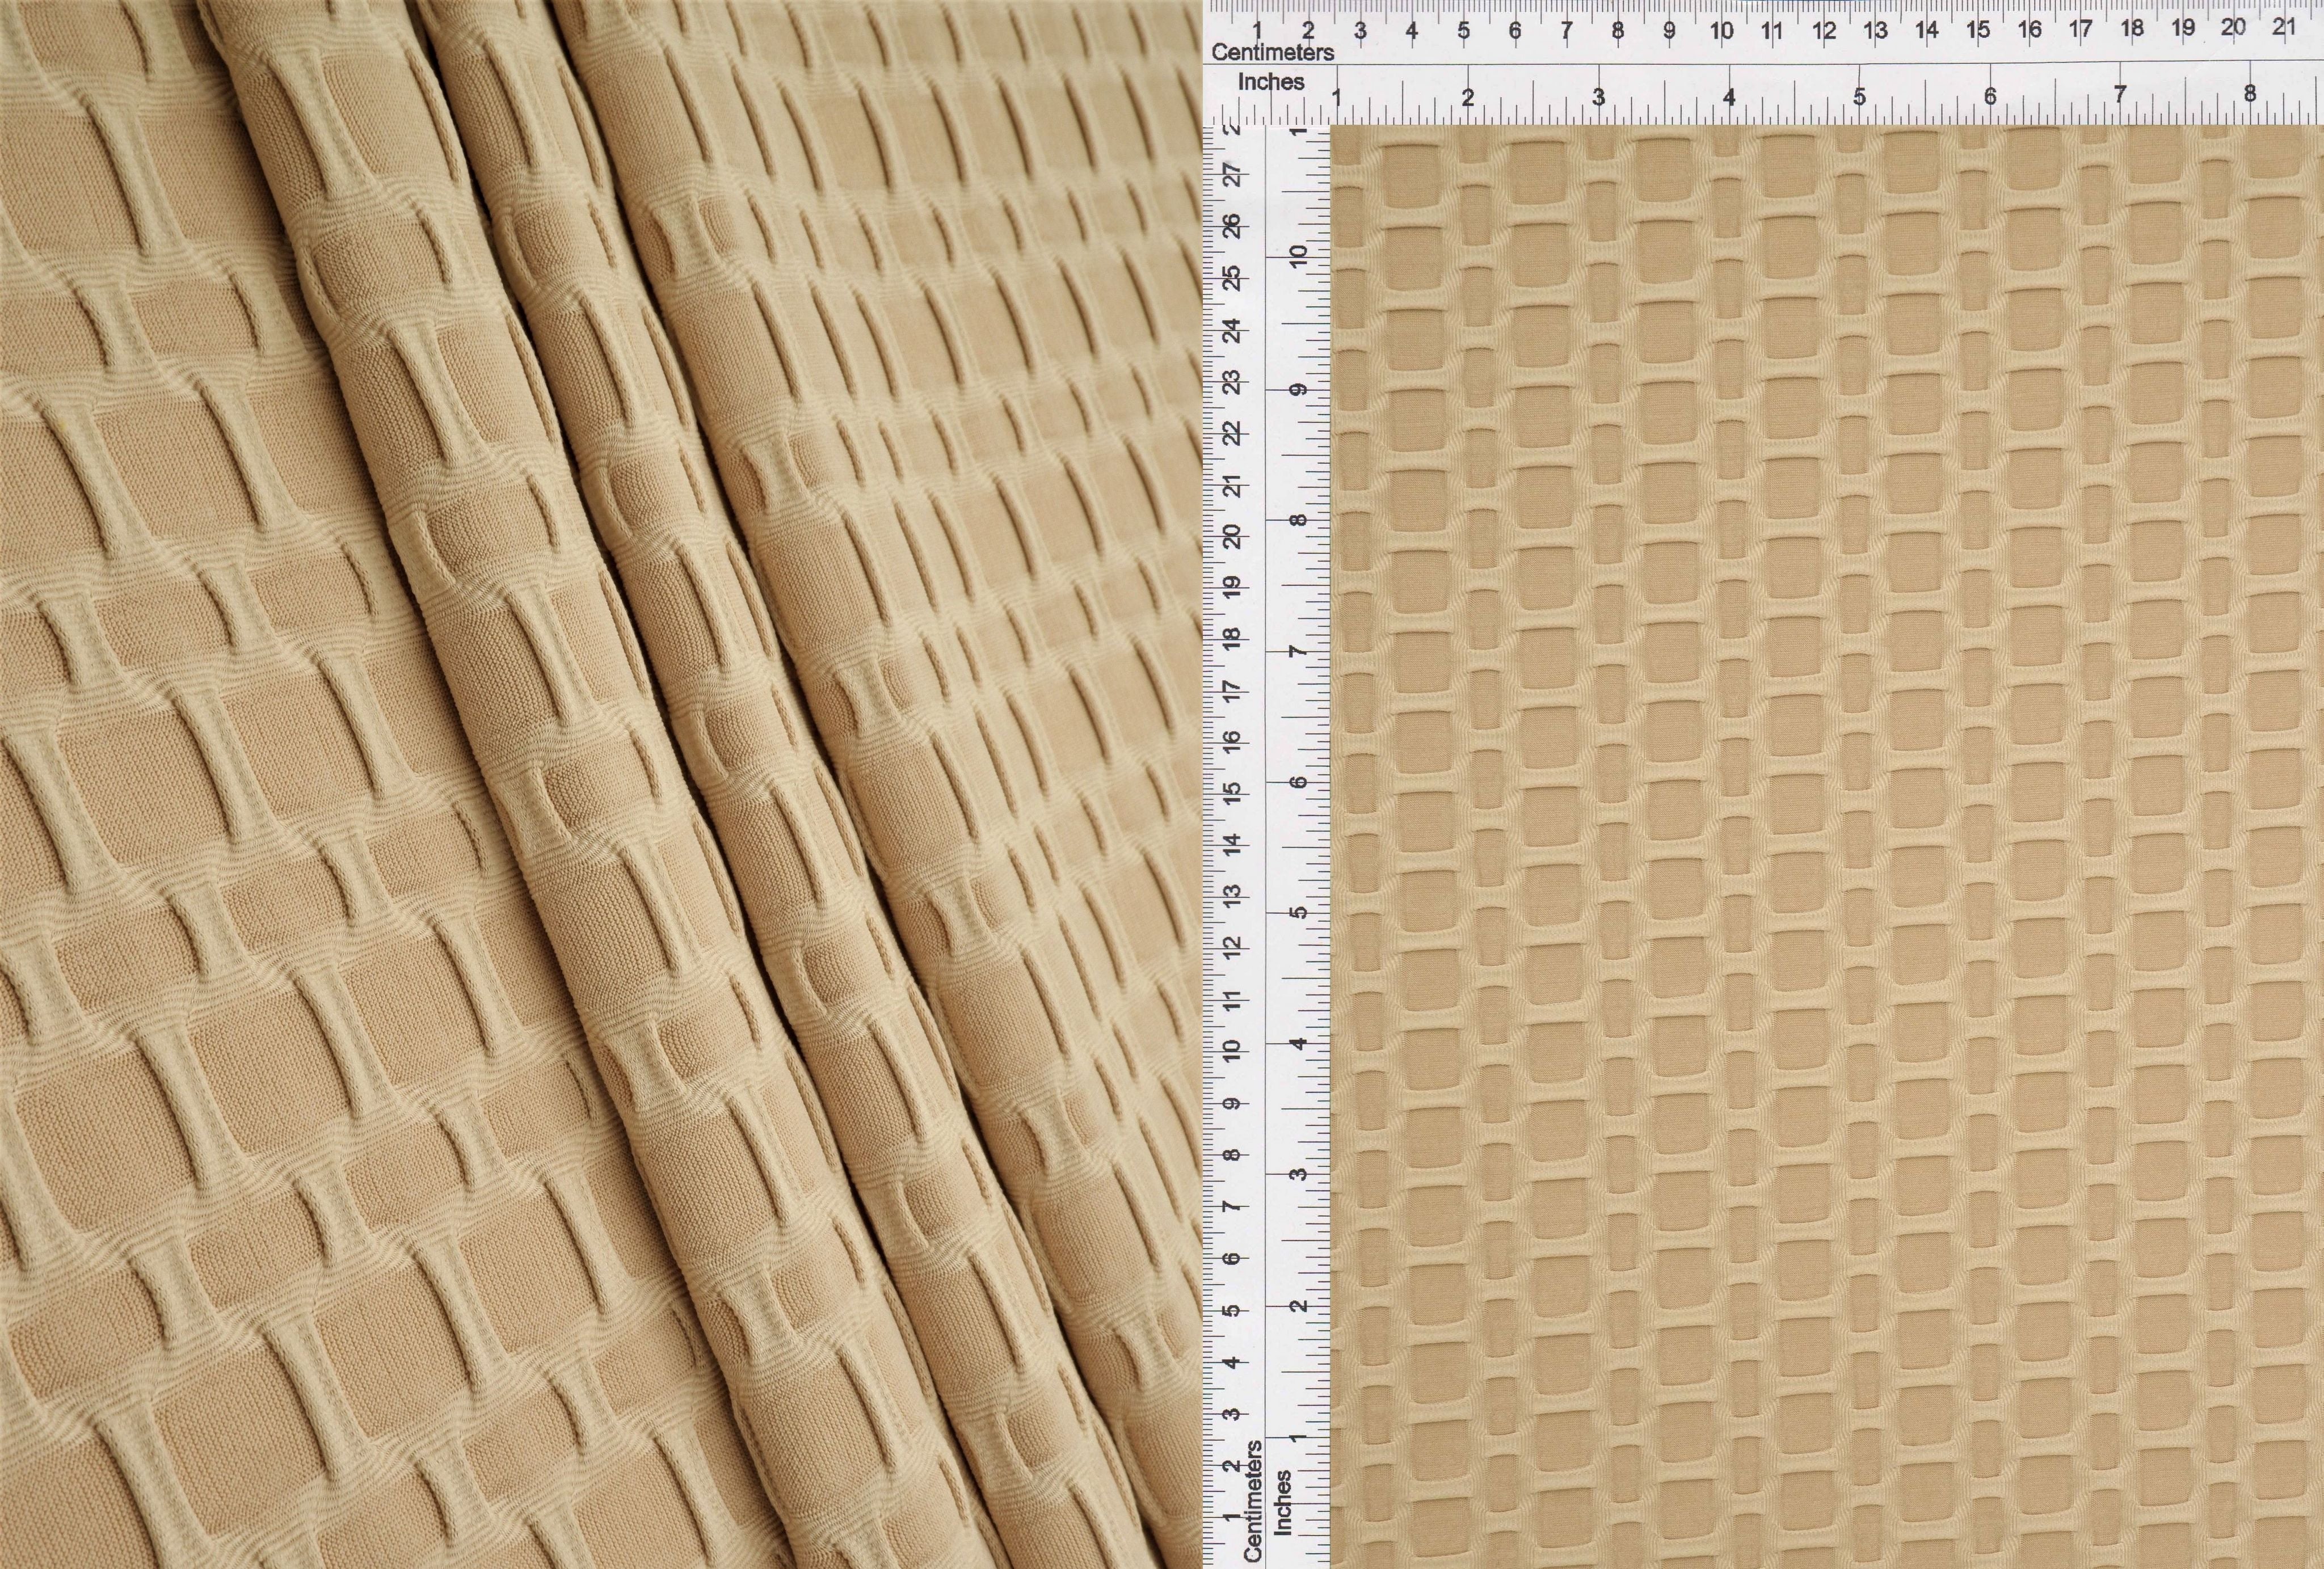
Task: Click the draped fabric photo on the left
Action: click(600, 785)
